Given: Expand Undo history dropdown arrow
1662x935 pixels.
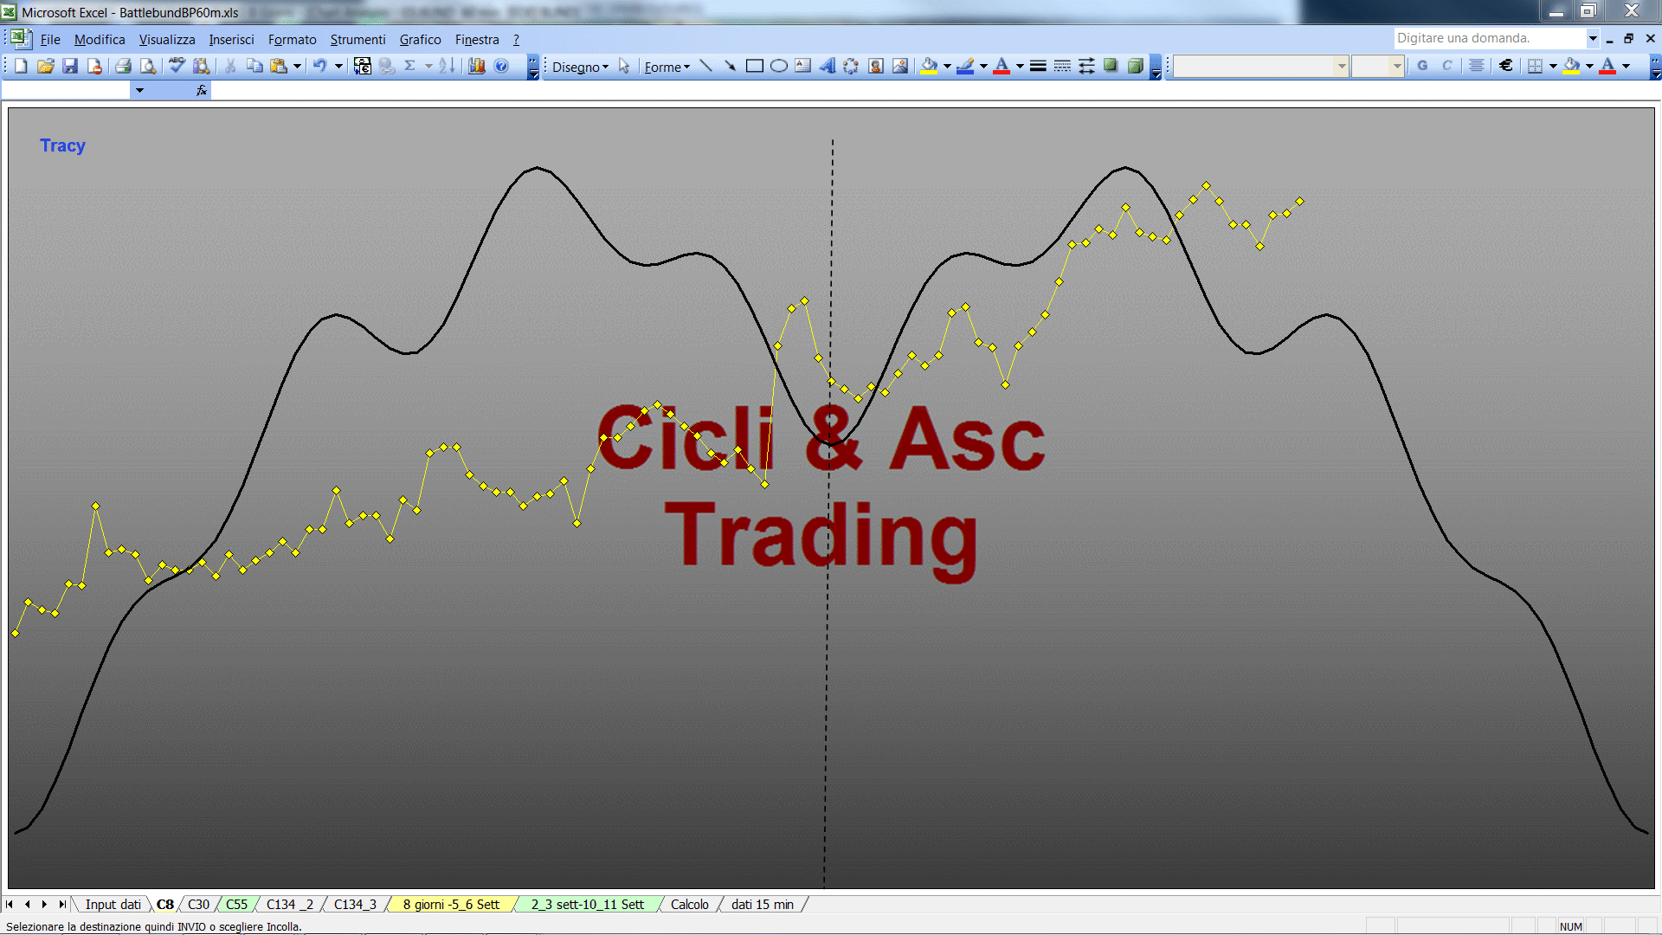Looking at the screenshot, I should point(338,66).
